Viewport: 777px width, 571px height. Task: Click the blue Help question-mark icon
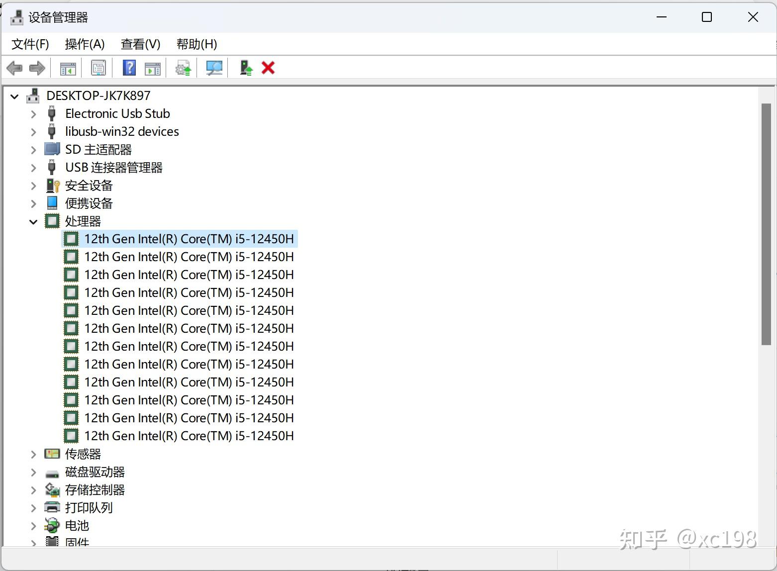(x=129, y=68)
